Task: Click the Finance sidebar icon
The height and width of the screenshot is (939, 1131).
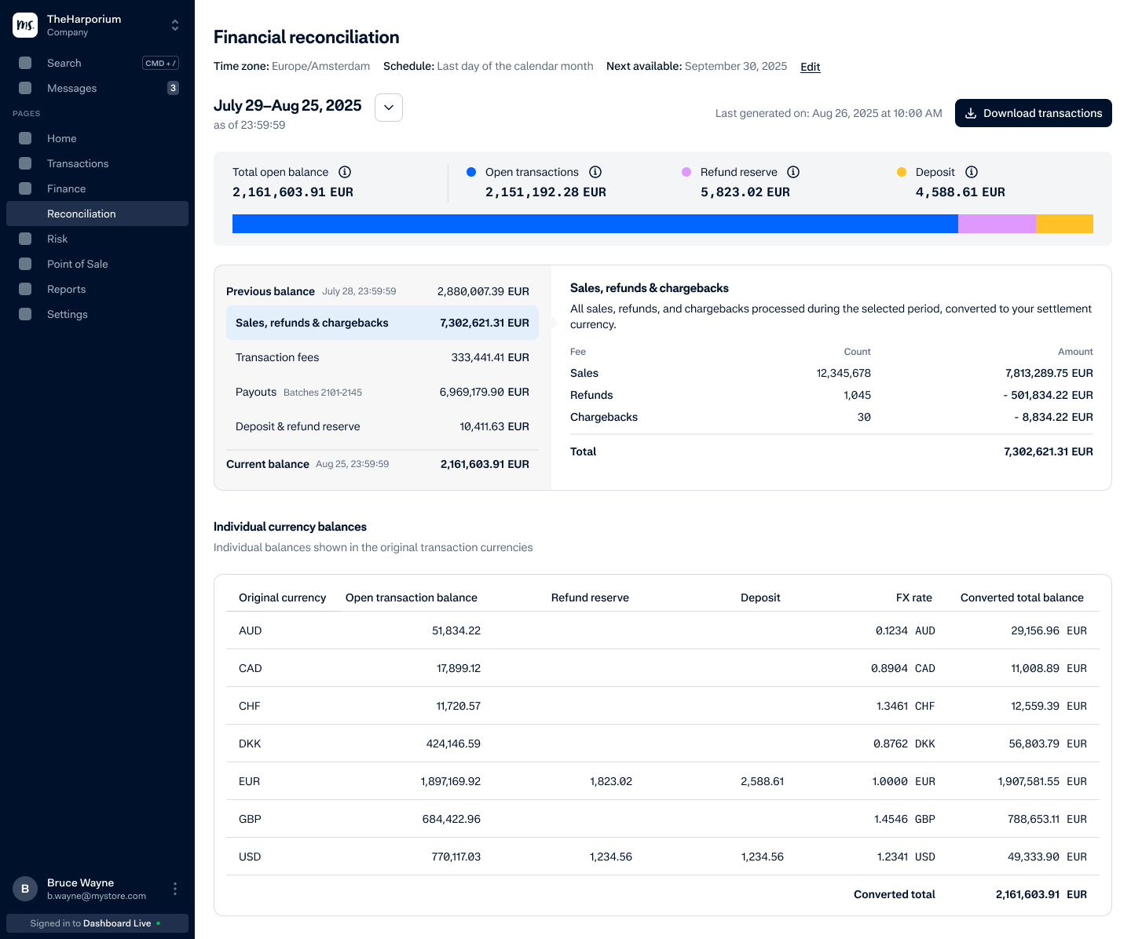Action: tap(25, 188)
